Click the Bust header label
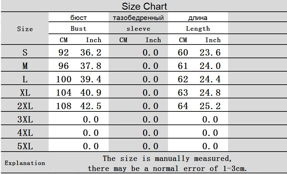287x174 pixels. (78, 28)
